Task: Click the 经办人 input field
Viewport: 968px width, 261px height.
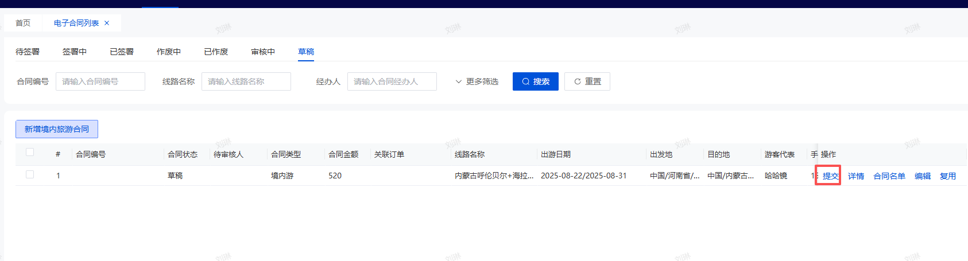Action: pos(392,81)
